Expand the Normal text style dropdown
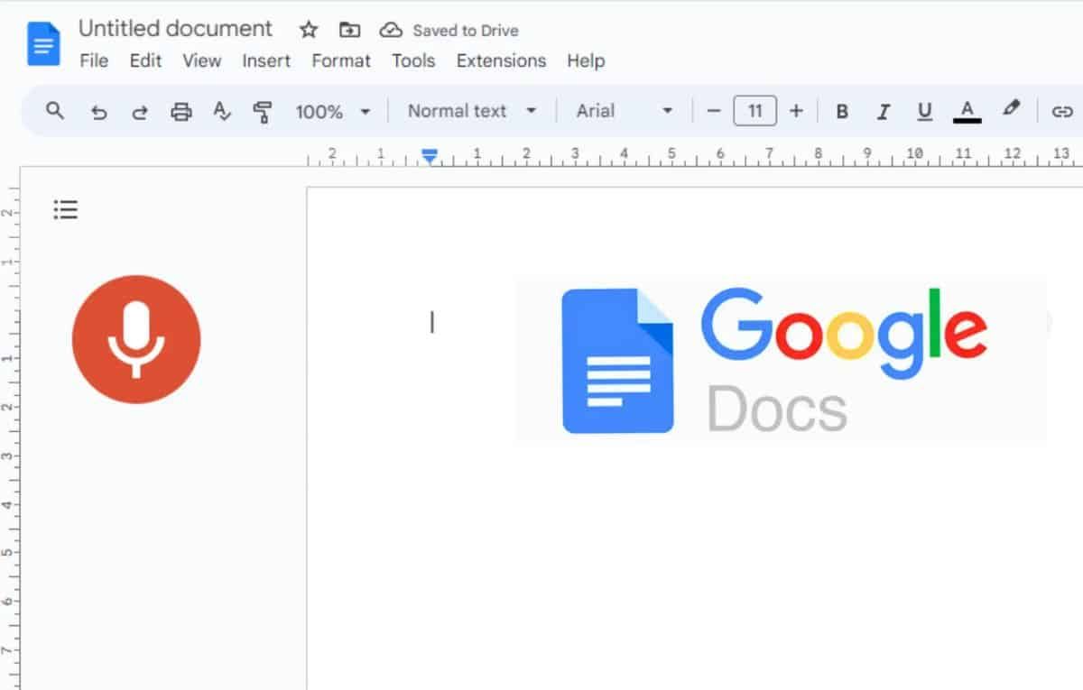 point(471,111)
